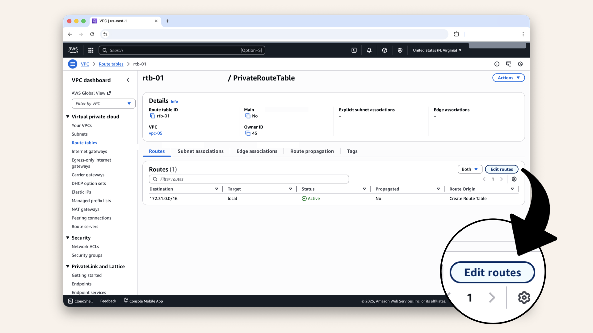Screen dimensions: 593x333
Task: Switch to the Route propagation tab
Action: click(x=312, y=151)
